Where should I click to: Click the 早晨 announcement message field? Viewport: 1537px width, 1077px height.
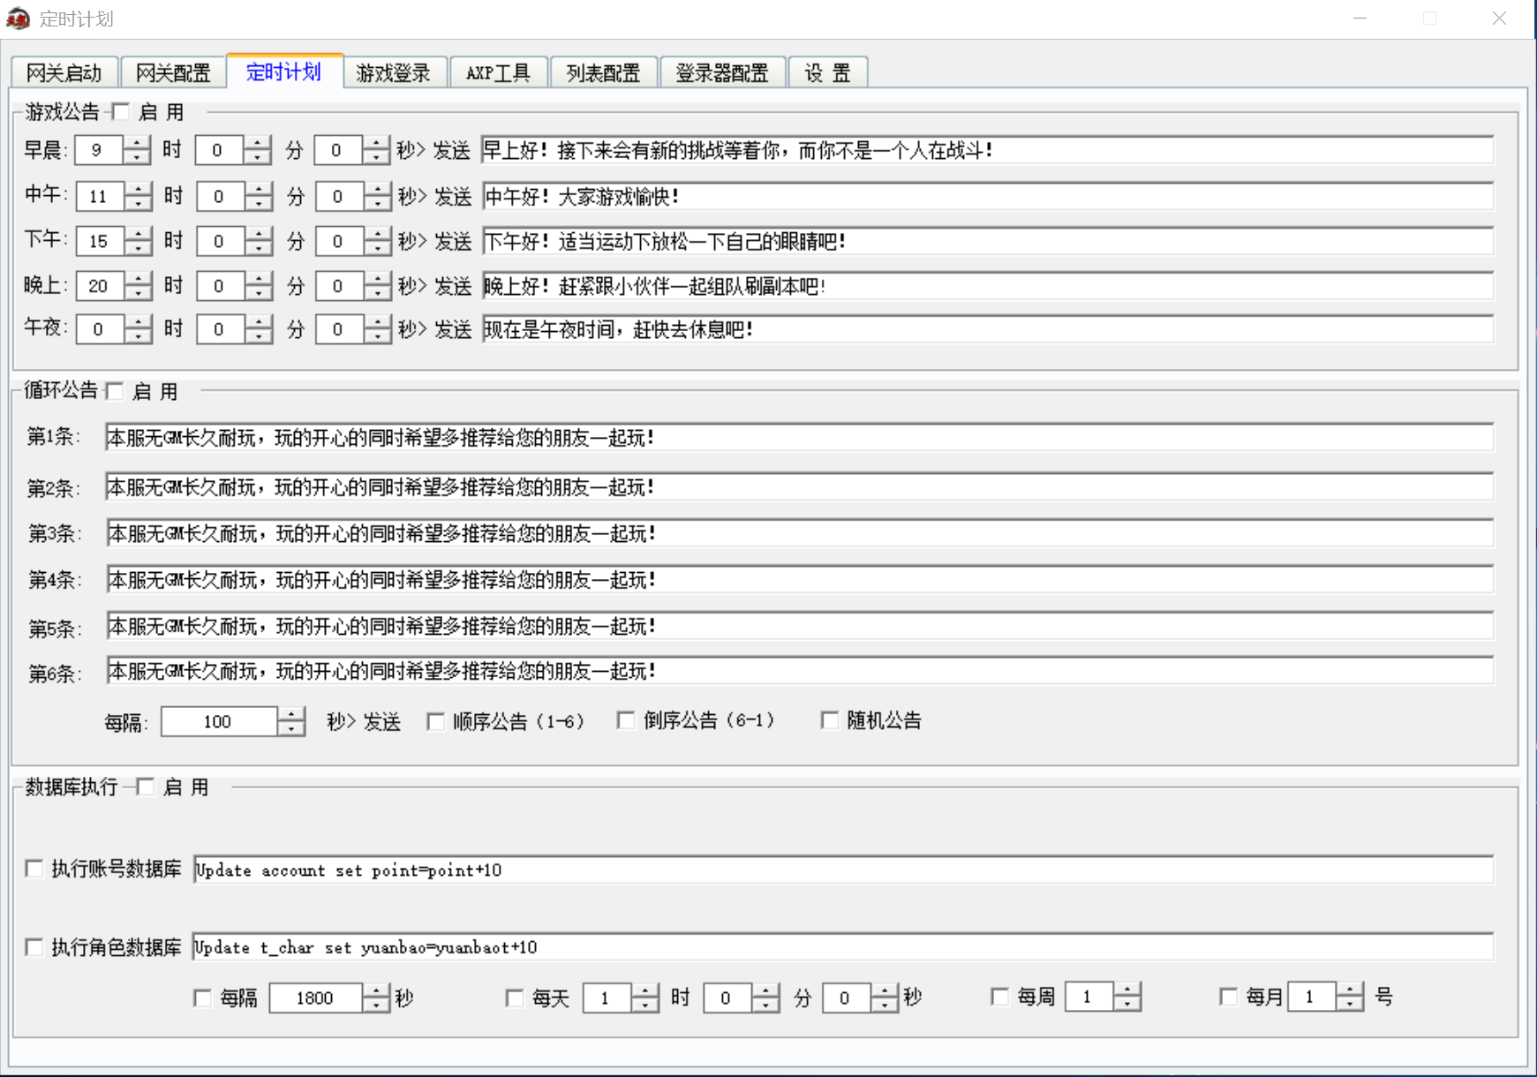[x=987, y=150]
